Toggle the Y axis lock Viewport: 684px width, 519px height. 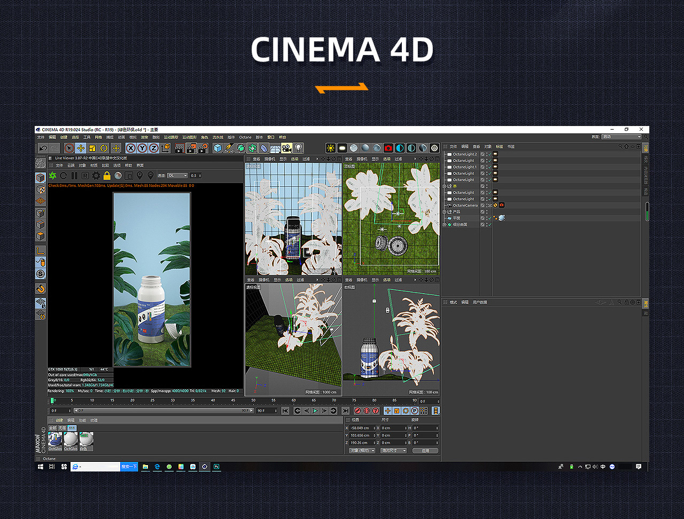click(142, 148)
